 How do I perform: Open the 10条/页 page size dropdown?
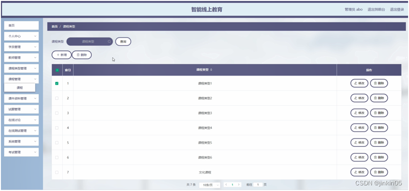click(209, 185)
